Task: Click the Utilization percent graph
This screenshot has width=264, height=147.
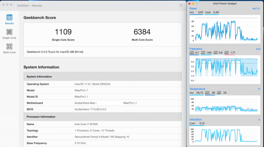Action: (x=225, y=135)
